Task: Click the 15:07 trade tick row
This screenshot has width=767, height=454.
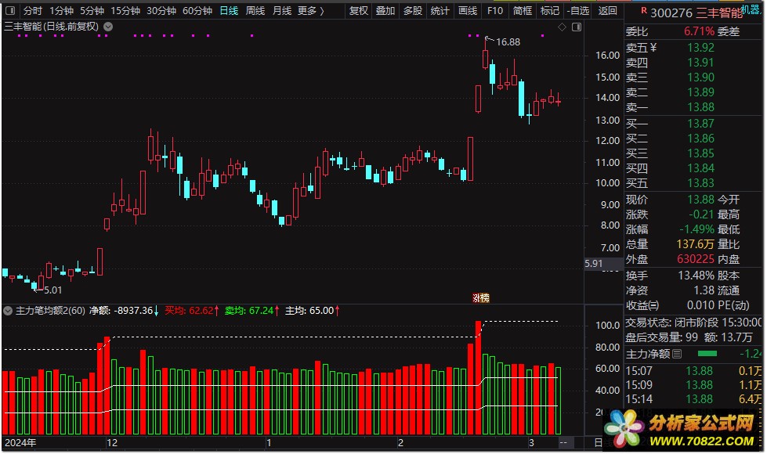Action: (x=693, y=371)
